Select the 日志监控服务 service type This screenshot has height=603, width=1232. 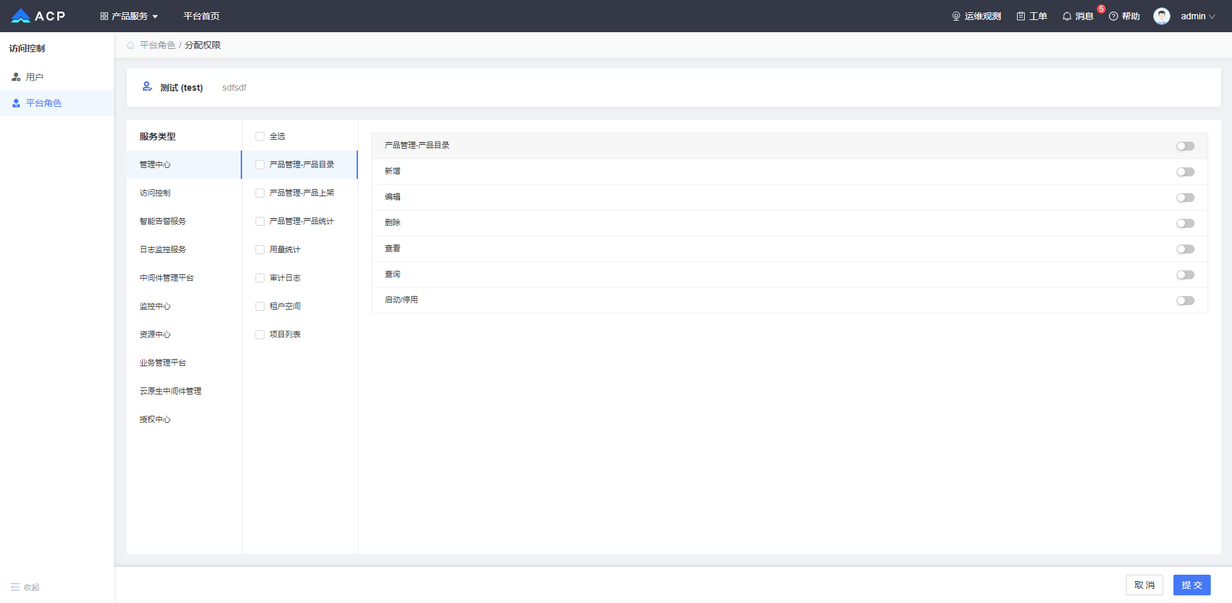(x=184, y=250)
